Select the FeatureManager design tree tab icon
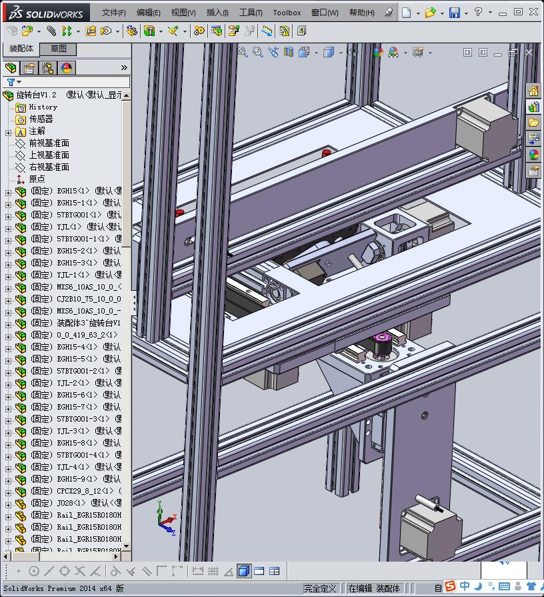The height and width of the screenshot is (597, 544). [x=11, y=68]
